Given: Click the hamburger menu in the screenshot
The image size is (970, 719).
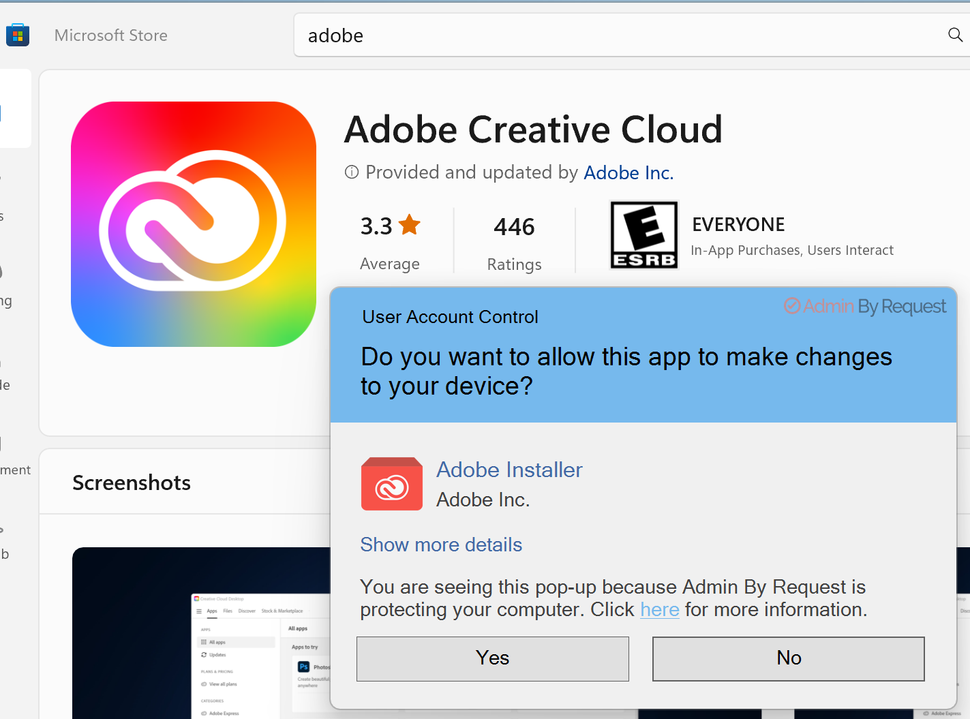Looking at the screenshot, I should coord(199,611).
